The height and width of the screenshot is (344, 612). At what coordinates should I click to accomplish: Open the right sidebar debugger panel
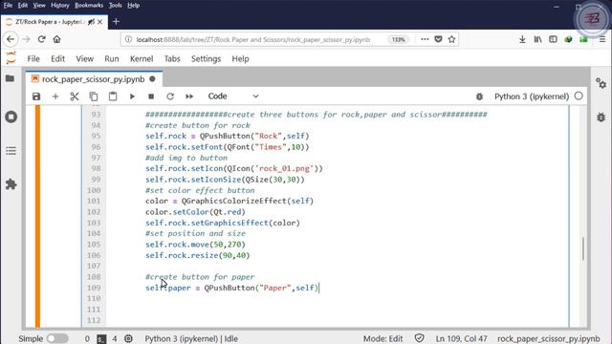pos(601,117)
